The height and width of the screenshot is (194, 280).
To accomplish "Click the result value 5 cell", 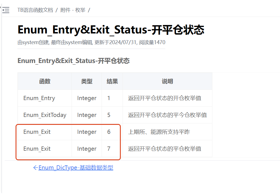I will (x=109, y=115).
